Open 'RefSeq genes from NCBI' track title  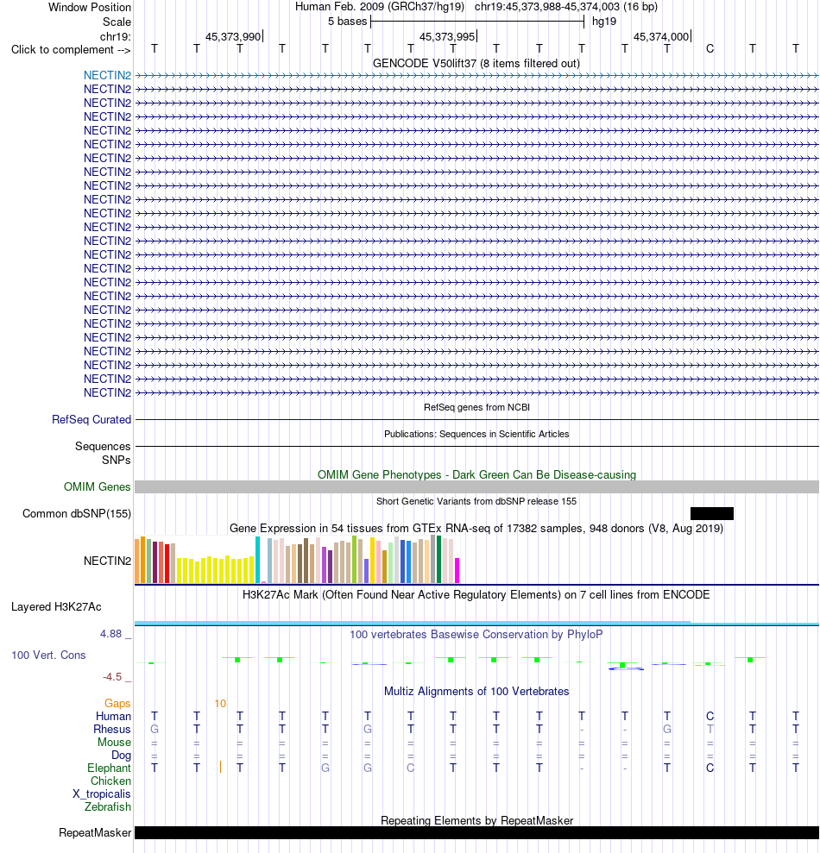pos(476,407)
